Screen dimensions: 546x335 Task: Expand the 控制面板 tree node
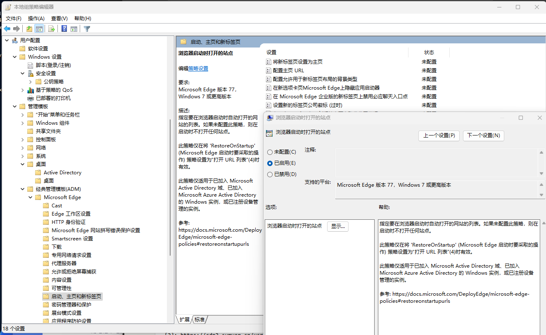click(22, 140)
